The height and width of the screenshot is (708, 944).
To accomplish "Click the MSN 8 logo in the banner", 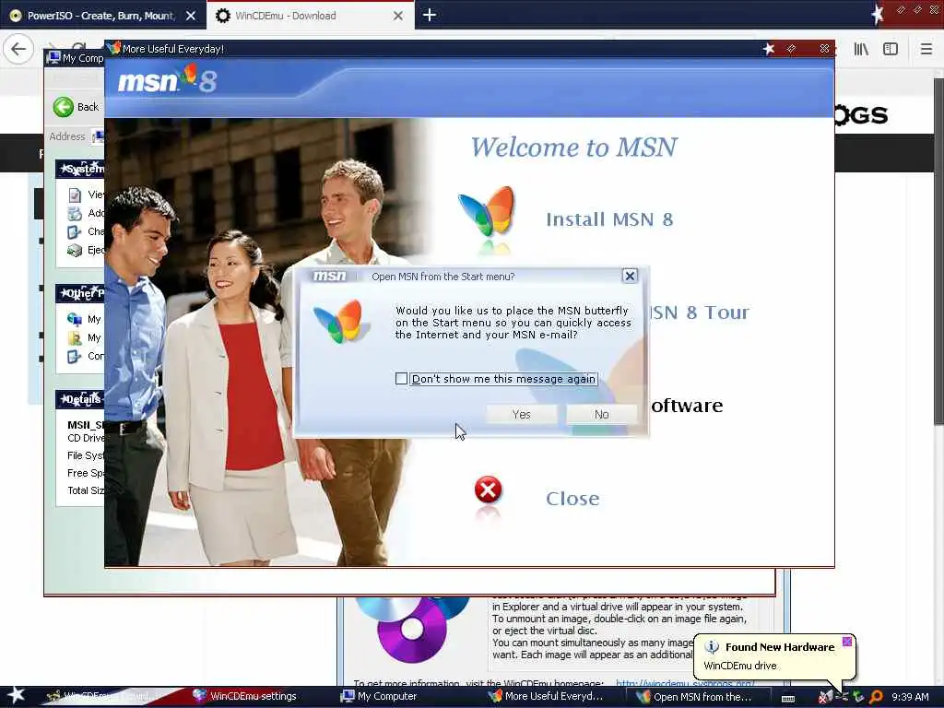I will pos(167,79).
